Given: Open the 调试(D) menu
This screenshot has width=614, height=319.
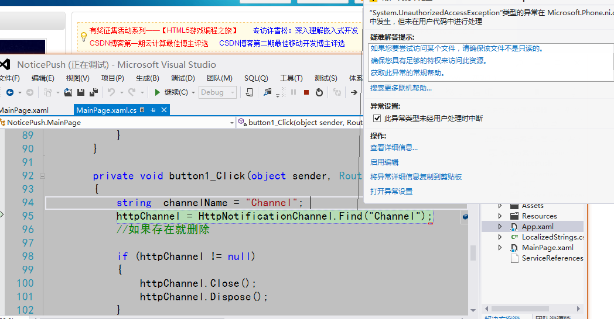Looking at the screenshot, I should point(183,78).
